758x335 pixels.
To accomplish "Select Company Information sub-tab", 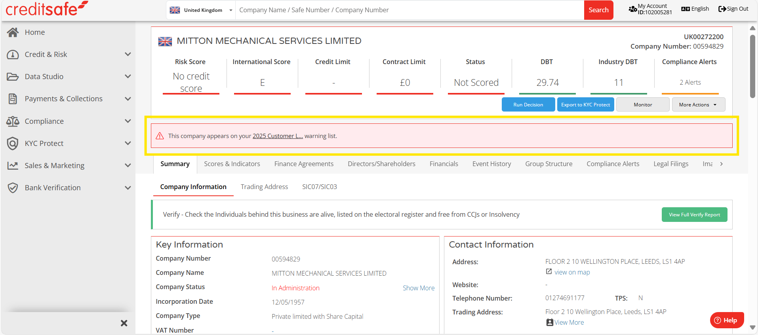I will click(x=193, y=187).
